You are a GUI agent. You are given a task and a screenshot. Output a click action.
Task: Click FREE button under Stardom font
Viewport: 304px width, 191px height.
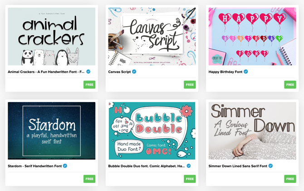[89, 179]
